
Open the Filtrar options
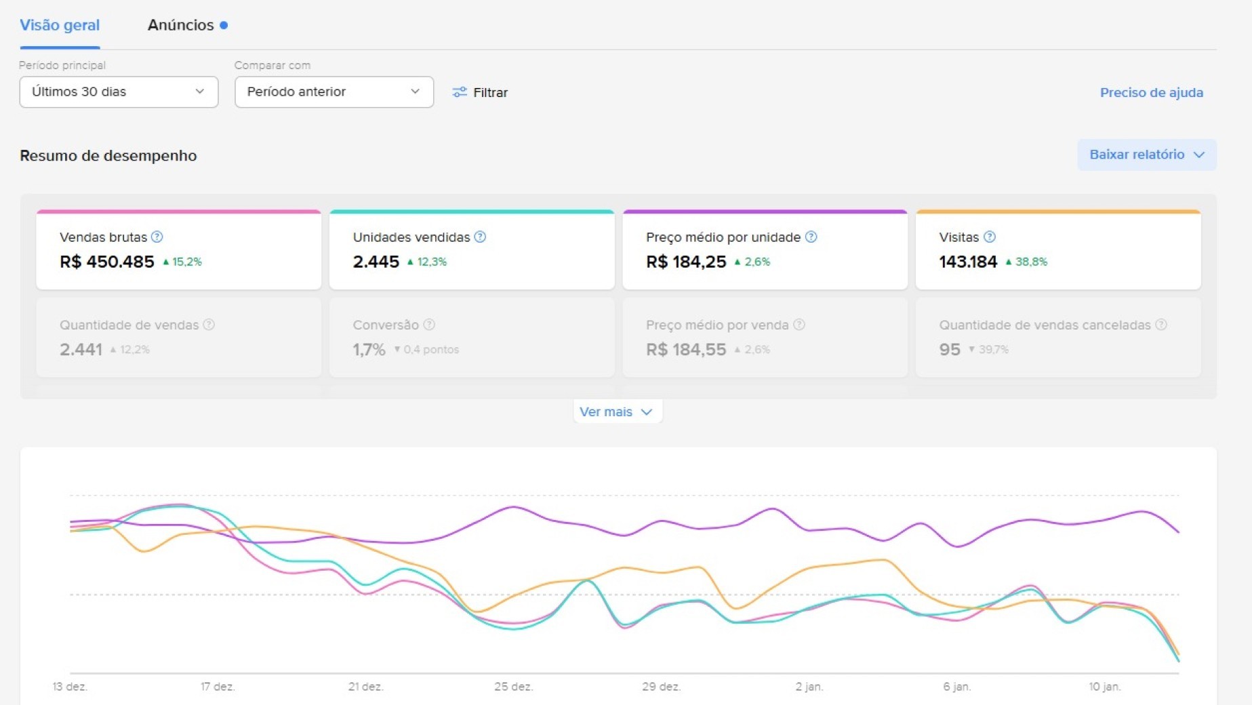pyautogui.click(x=480, y=92)
